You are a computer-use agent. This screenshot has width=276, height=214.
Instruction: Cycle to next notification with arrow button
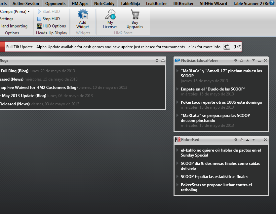click(x=227, y=47)
